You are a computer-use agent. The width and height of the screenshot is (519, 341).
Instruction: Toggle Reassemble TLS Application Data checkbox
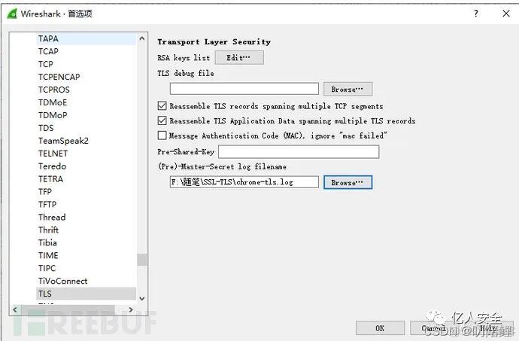click(x=162, y=120)
